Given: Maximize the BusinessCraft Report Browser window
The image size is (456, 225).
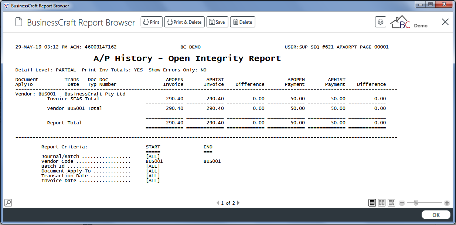Looking at the screenshot, I should (x=430, y=4).
